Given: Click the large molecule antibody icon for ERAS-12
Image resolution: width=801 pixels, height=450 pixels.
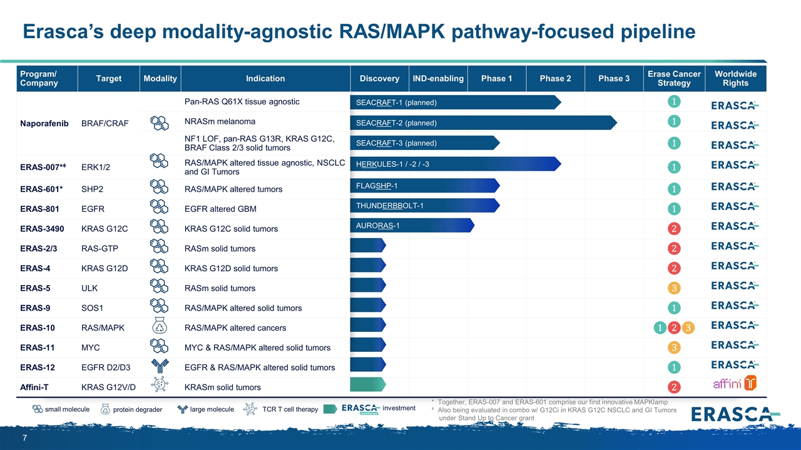Looking at the screenshot, I should pos(160,366).
